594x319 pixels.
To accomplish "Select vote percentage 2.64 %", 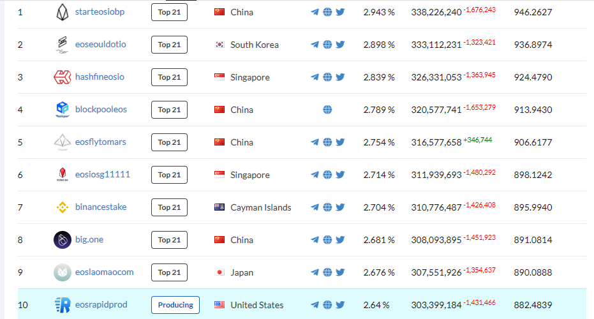I will [376, 306].
